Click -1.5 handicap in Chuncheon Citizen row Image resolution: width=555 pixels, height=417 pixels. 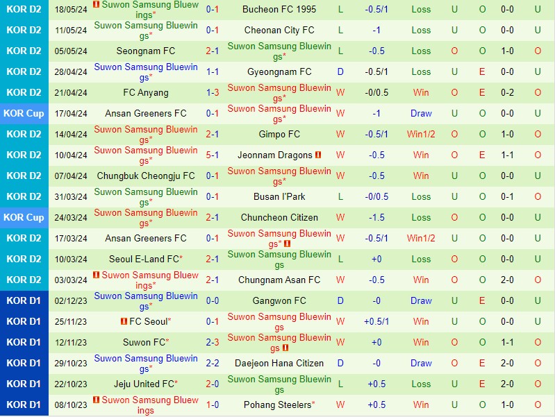376,217
